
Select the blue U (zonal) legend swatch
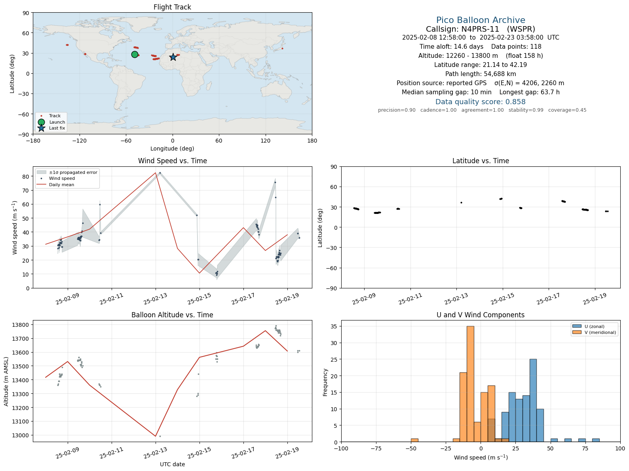point(577,326)
